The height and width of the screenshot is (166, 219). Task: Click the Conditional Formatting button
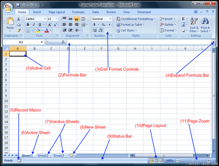click(x=135, y=19)
